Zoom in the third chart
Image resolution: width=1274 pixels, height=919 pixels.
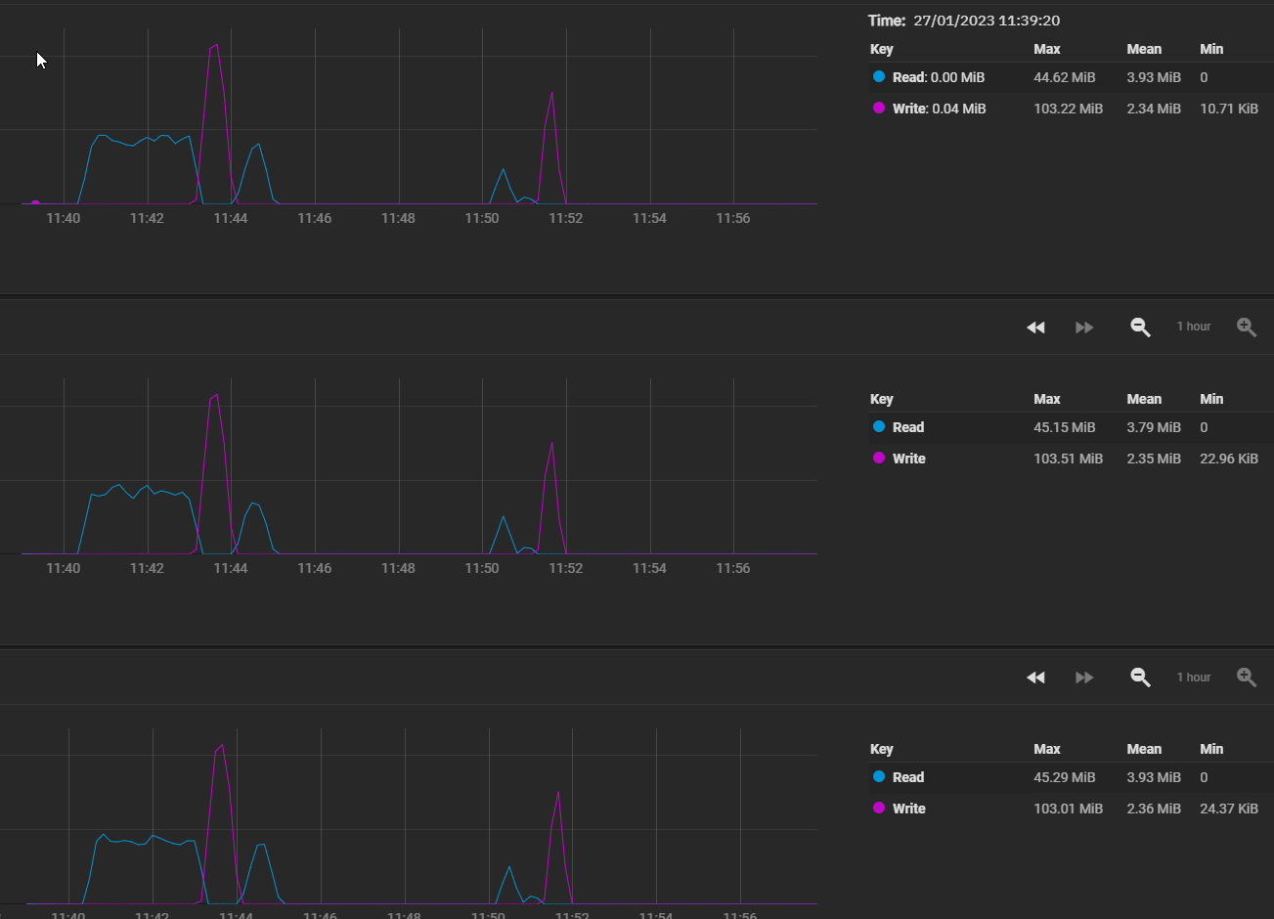coord(1247,678)
